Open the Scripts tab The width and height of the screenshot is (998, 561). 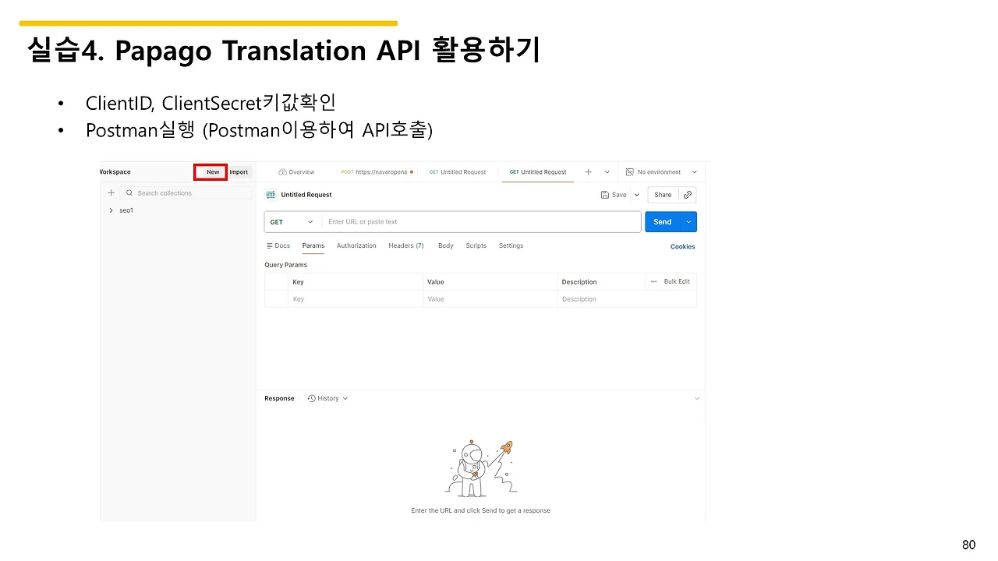click(476, 246)
